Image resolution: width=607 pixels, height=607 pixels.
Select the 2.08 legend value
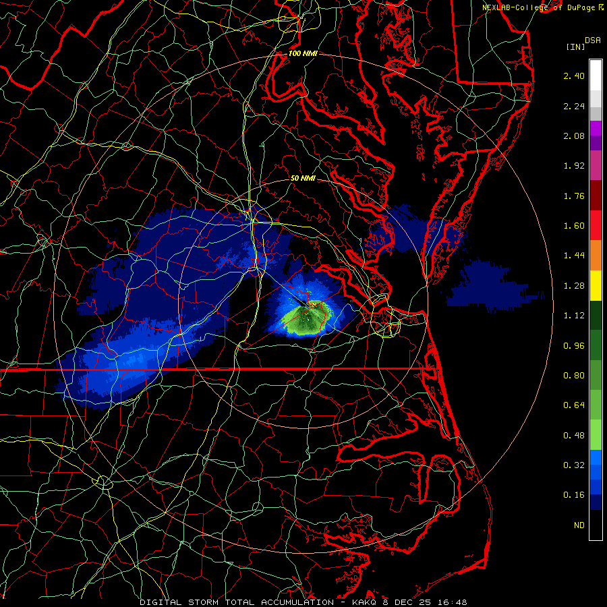tap(574, 136)
